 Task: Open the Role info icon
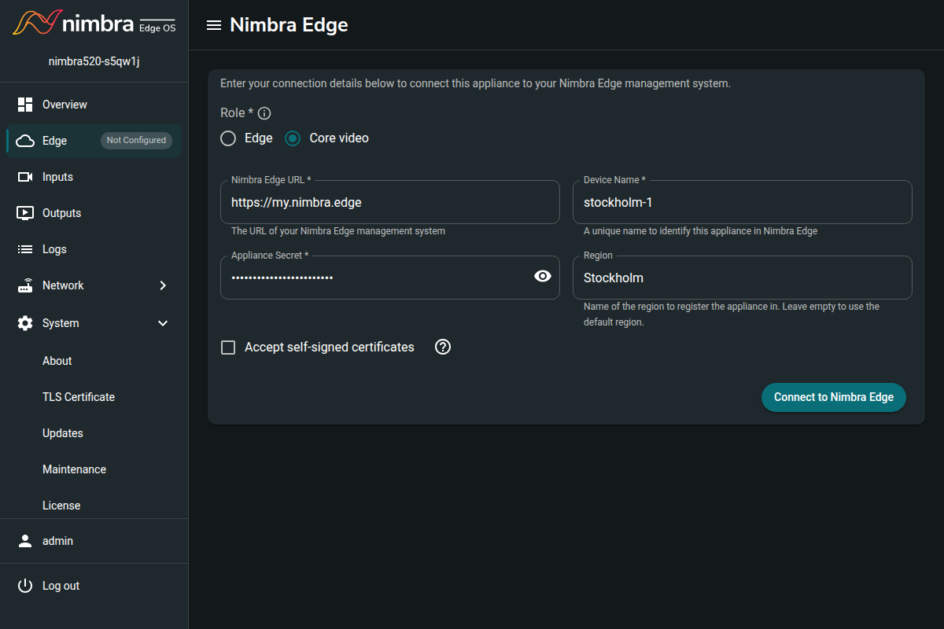click(264, 113)
